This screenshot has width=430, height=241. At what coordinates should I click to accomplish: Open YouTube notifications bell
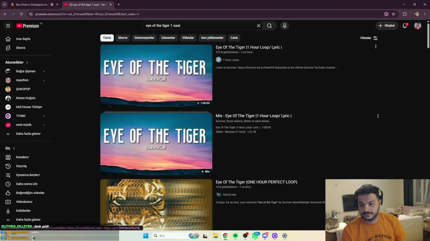405,26
